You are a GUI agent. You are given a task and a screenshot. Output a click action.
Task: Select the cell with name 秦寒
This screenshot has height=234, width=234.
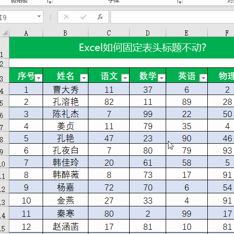click(66, 213)
